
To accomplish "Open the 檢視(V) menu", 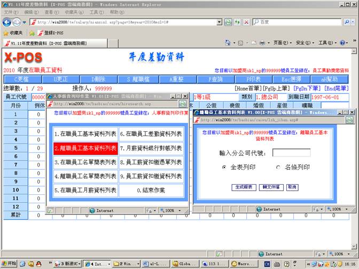I will click(x=49, y=11).
